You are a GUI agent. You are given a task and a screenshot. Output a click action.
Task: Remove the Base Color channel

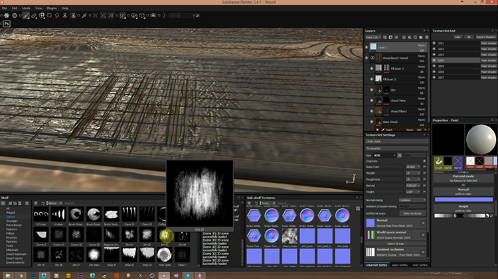click(x=424, y=167)
